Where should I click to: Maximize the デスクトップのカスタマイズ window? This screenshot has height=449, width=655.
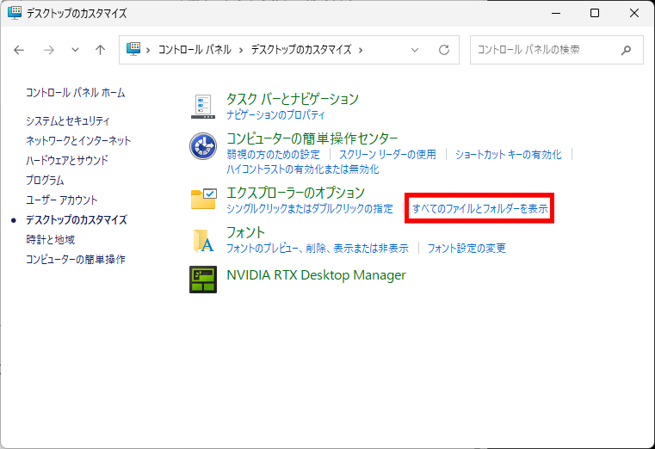(x=595, y=14)
